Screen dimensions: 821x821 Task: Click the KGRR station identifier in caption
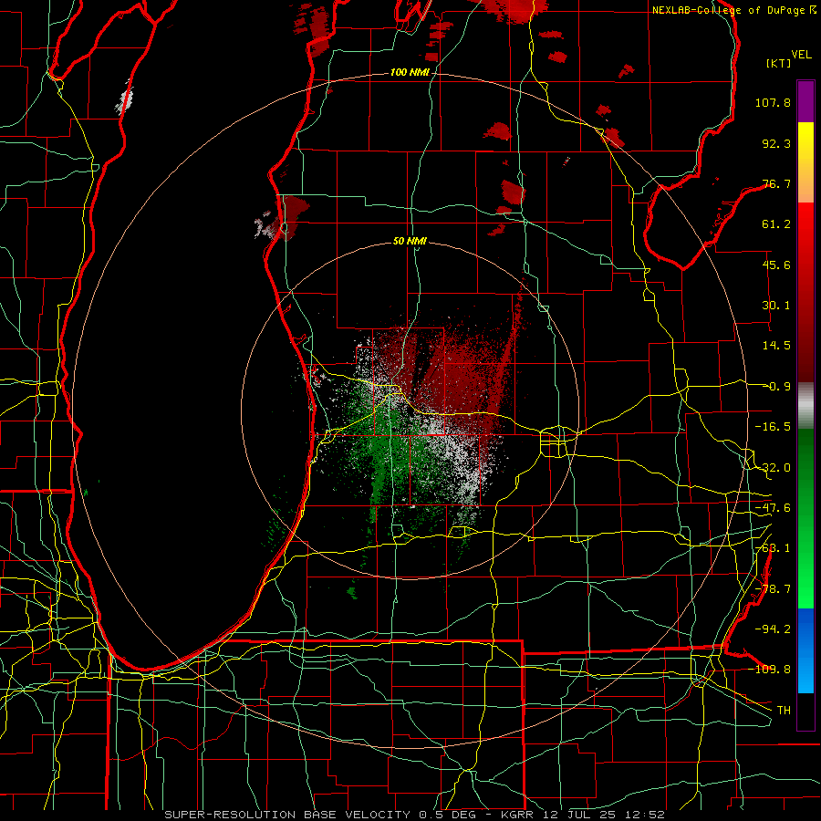[x=516, y=815]
